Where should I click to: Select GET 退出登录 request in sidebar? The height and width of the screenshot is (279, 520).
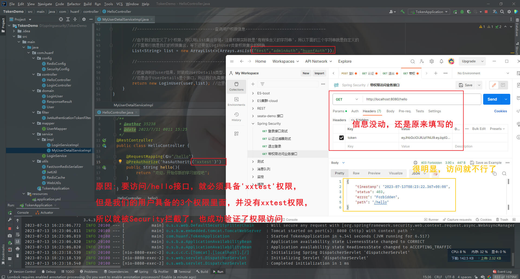(x=272, y=146)
